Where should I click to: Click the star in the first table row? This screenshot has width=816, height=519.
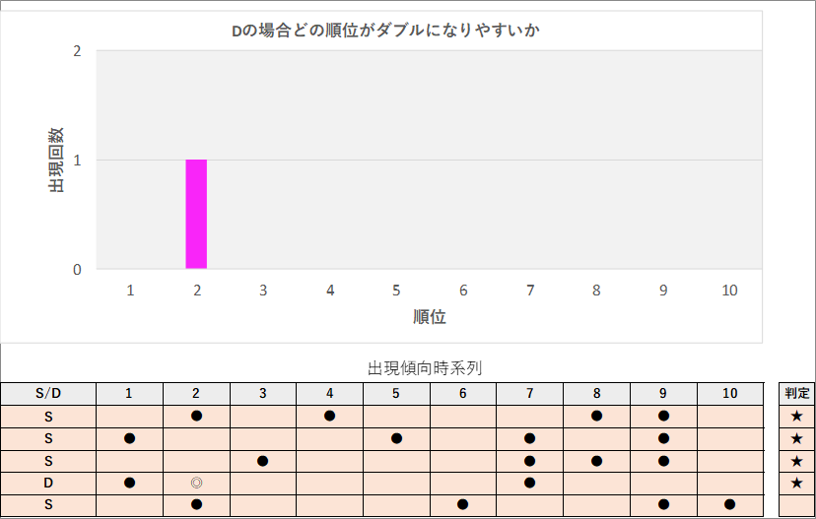click(796, 416)
